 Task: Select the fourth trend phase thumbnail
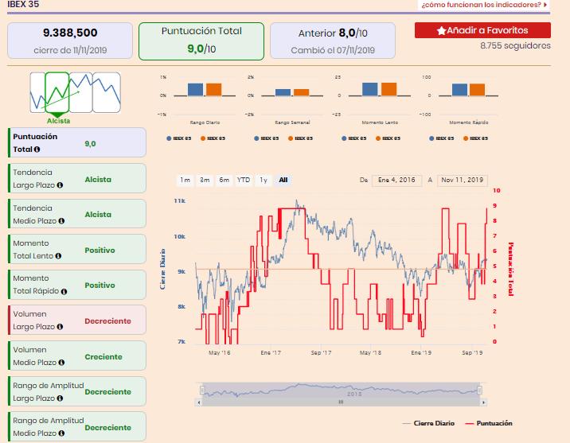pyautogui.click(x=107, y=92)
